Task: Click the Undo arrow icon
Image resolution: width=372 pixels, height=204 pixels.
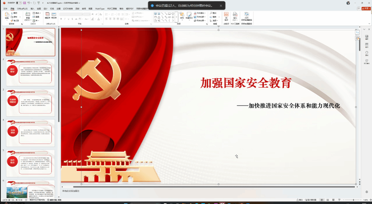Action: (29, 3)
